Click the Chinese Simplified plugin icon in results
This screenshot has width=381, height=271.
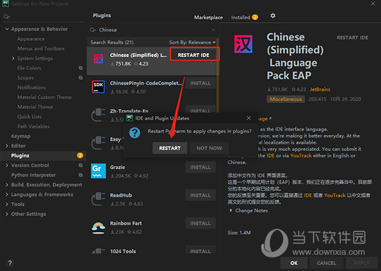pos(98,58)
